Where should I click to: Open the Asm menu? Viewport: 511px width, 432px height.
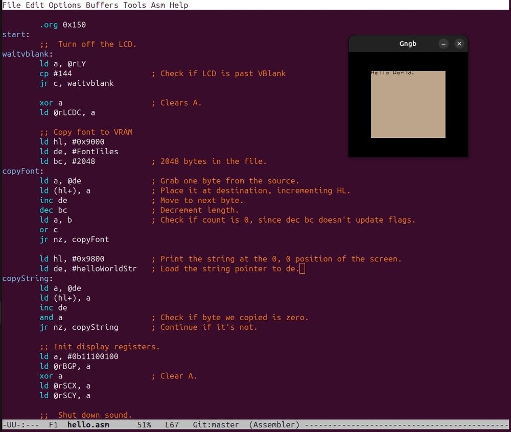(158, 5)
